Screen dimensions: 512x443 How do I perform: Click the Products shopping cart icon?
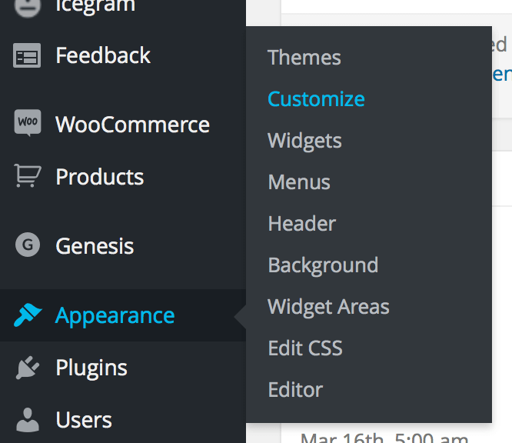coord(28,176)
